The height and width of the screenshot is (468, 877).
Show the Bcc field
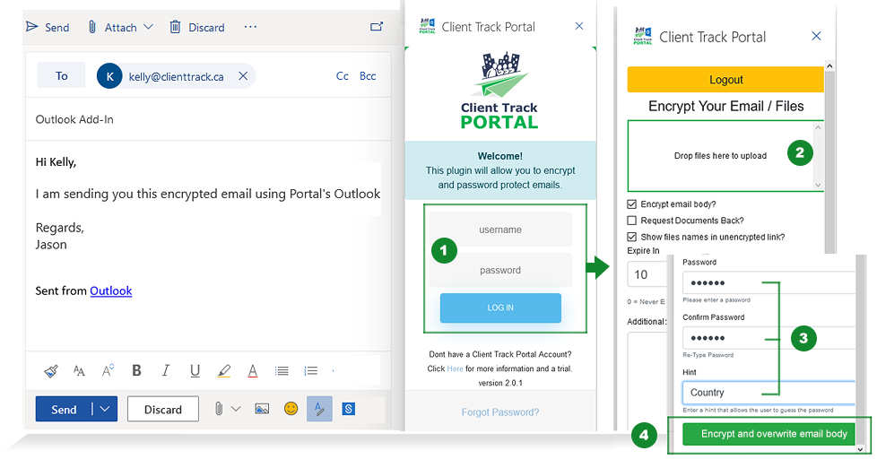[x=368, y=76]
